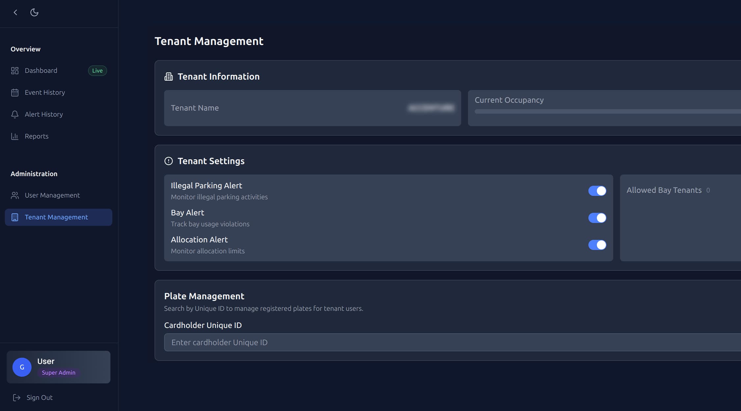This screenshot has height=411, width=741.
Task: Click the Event History calendar icon
Action: (15, 92)
